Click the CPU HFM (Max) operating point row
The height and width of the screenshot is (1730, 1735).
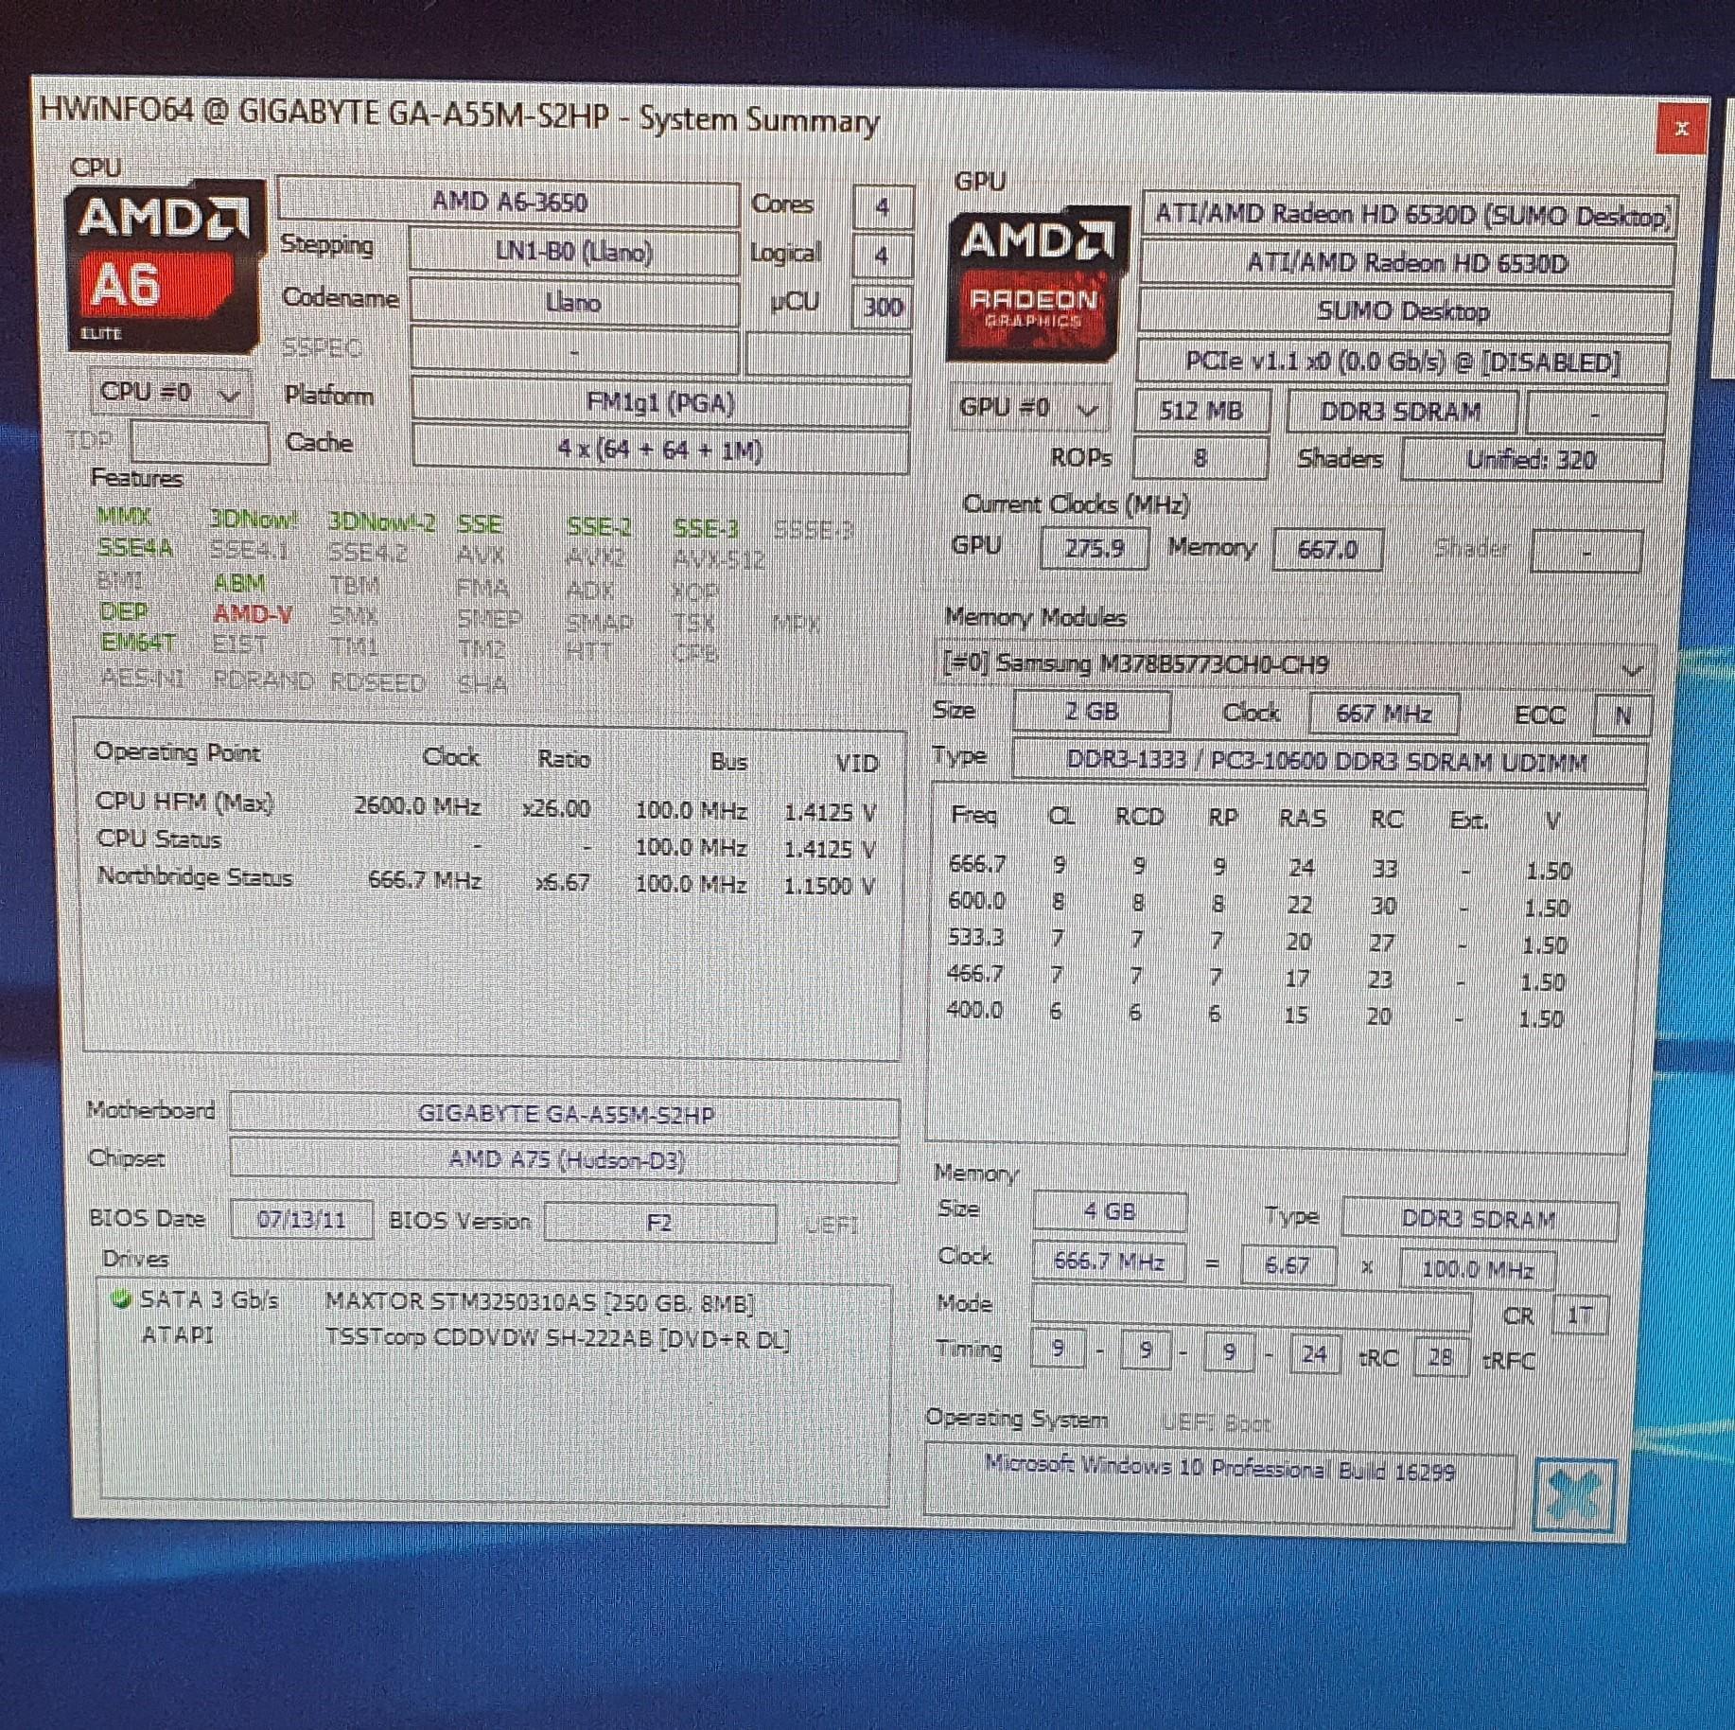point(486,806)
